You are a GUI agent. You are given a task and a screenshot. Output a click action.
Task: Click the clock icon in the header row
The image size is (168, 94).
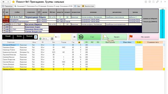(39, 12)
